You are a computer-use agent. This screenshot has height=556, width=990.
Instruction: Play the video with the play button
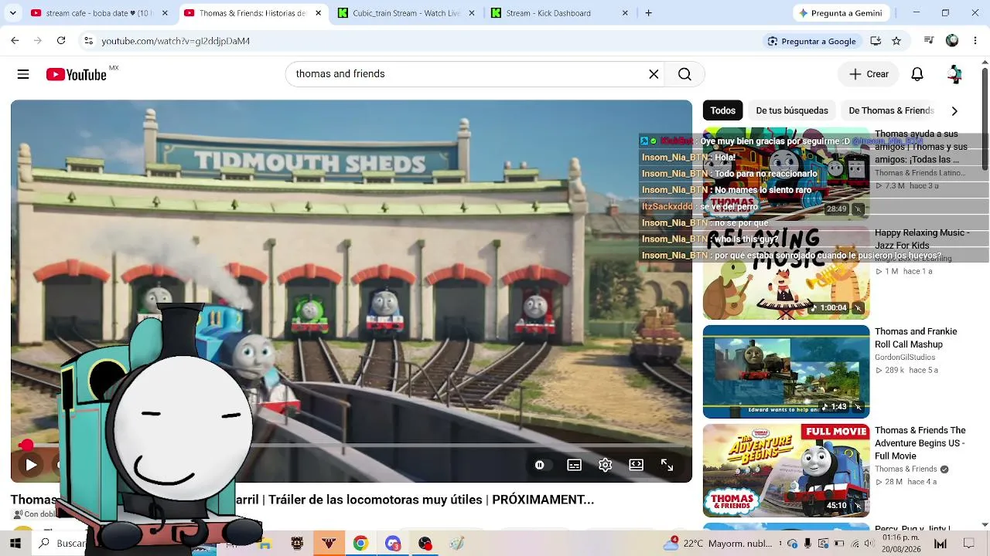pyautogui.click(x=31, y=465)
